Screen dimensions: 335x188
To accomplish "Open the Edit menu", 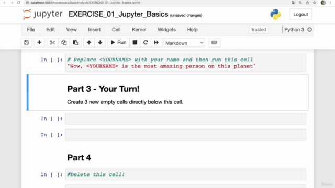I will click(50, 30).
